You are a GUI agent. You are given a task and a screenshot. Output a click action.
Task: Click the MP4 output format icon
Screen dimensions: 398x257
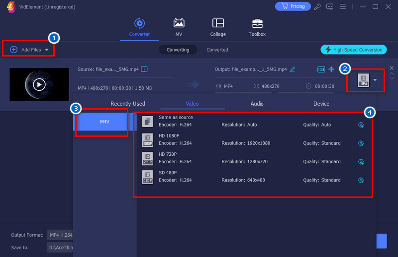[364, 80]
